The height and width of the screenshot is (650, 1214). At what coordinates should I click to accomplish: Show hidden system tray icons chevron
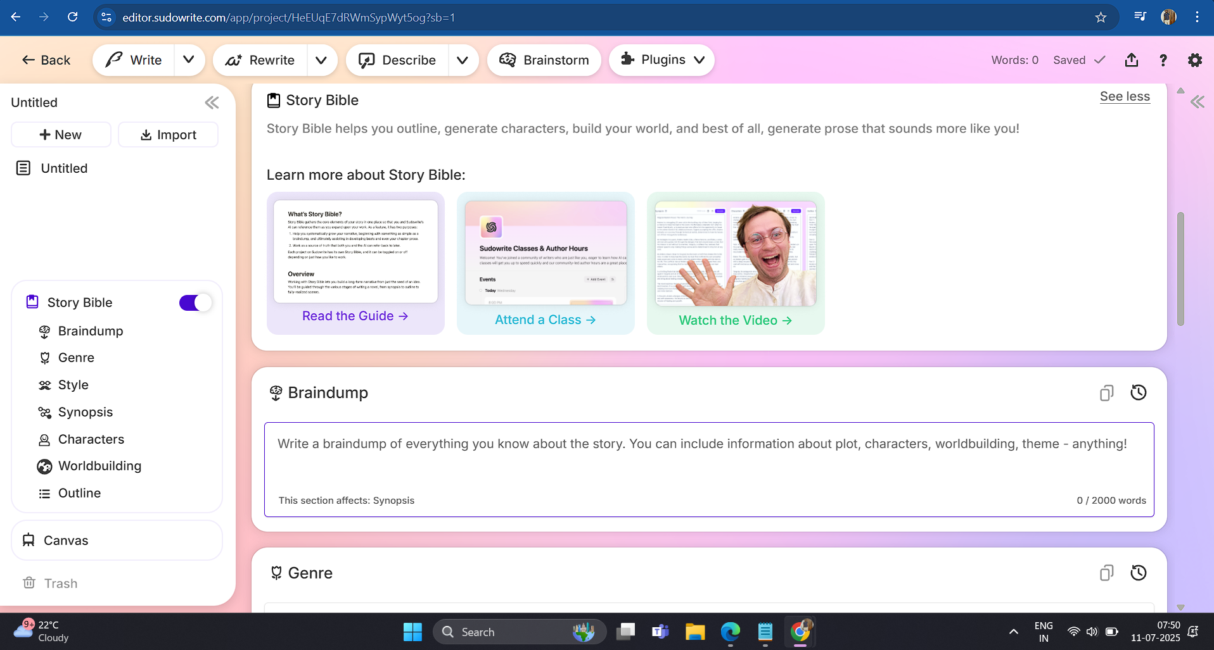click(x=1014, y=632)
